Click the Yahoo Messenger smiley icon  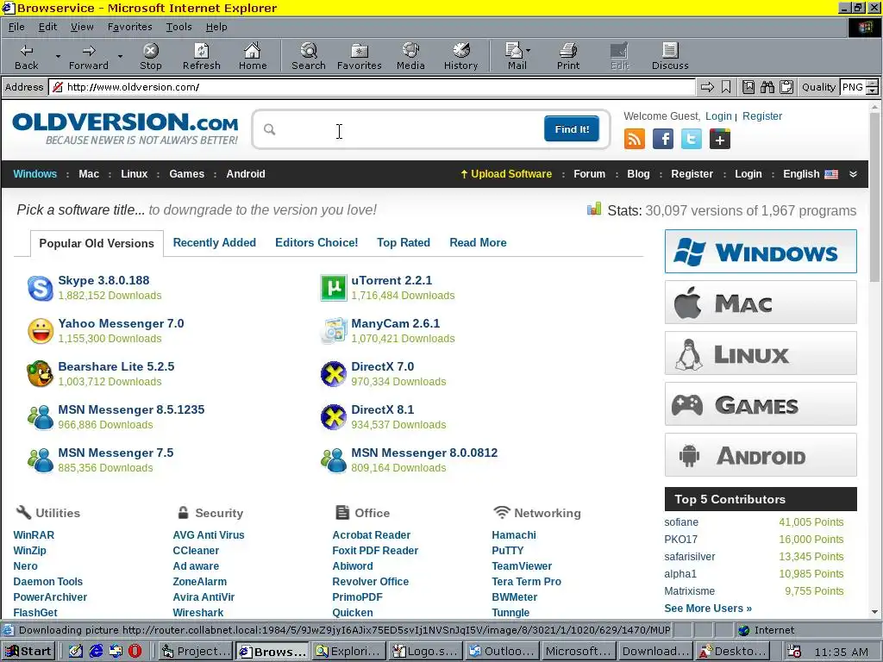(41, 331)
